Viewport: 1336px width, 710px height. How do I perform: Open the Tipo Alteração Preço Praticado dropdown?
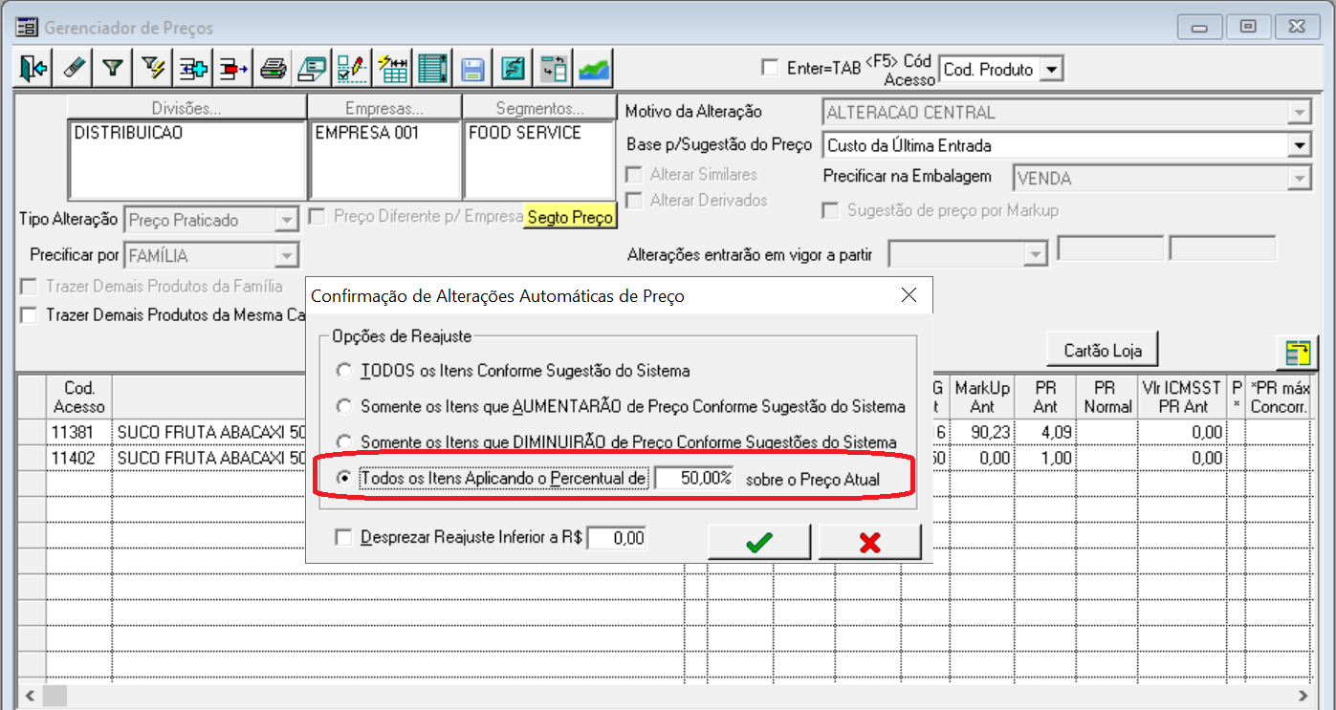287,220
